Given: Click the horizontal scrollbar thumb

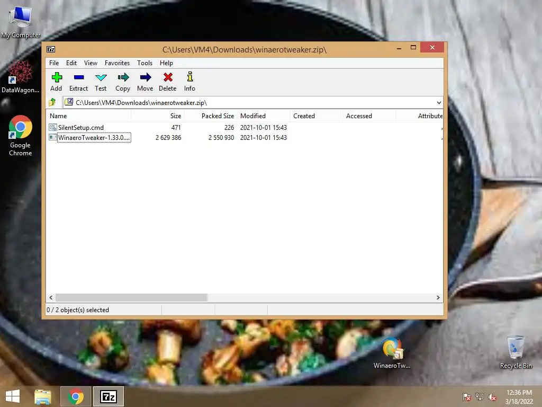Looking at the screenshot, I should (x=131, y=297).
